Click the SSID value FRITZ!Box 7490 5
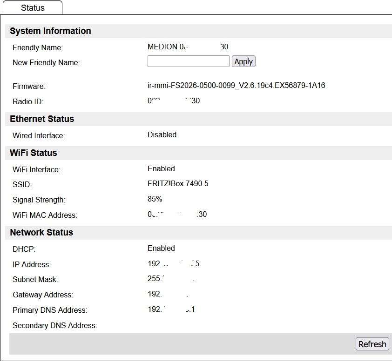The height and width of the screenshot is (363, 392). 178,184
